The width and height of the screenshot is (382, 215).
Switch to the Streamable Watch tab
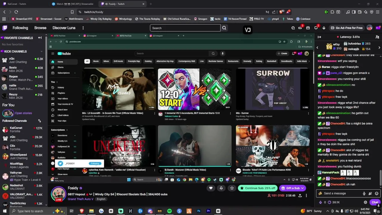pyautogui.click(x=73, y=4)
